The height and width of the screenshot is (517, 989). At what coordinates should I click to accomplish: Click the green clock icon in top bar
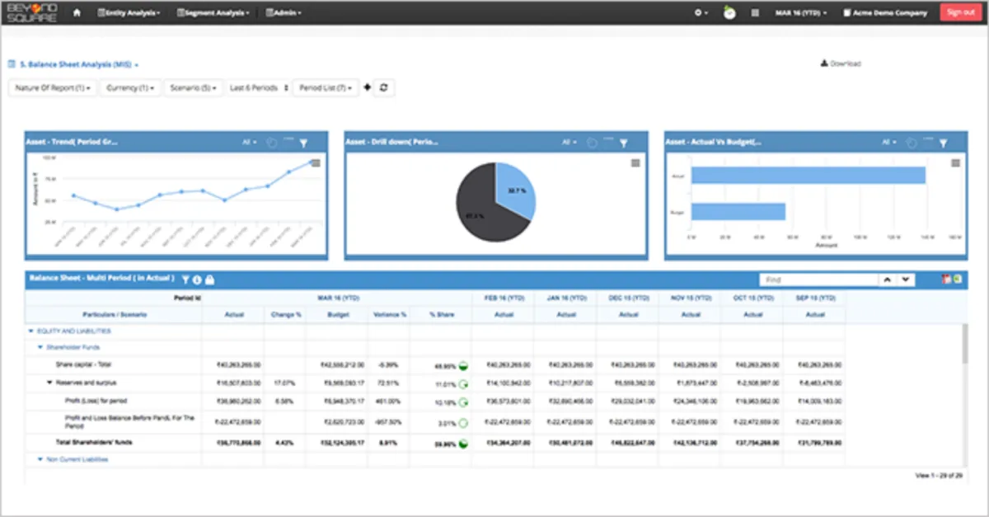point(729,12)
